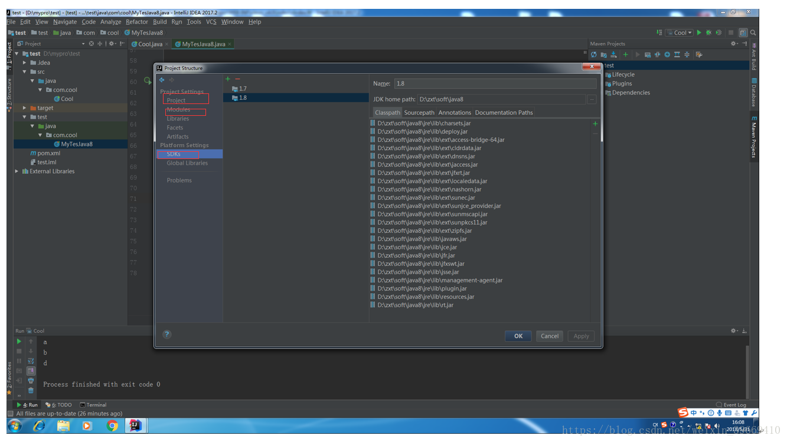
Task: Remove selected SDK with minus icon
Action: (238, 79)
